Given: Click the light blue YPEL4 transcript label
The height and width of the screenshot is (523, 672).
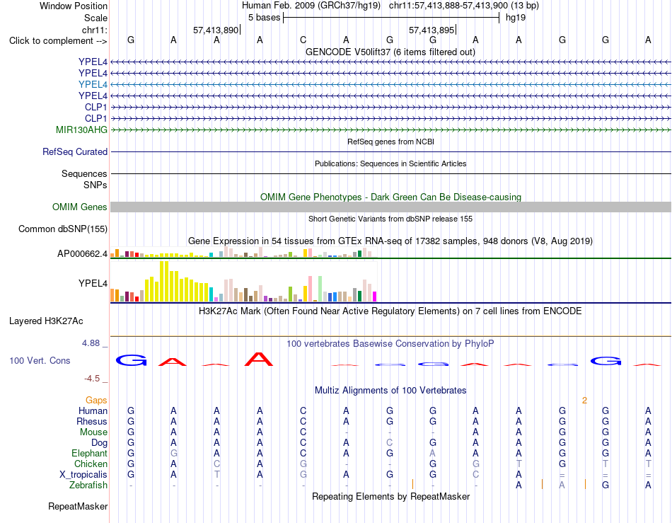Looking at the screenshot, I should [93, 84].
